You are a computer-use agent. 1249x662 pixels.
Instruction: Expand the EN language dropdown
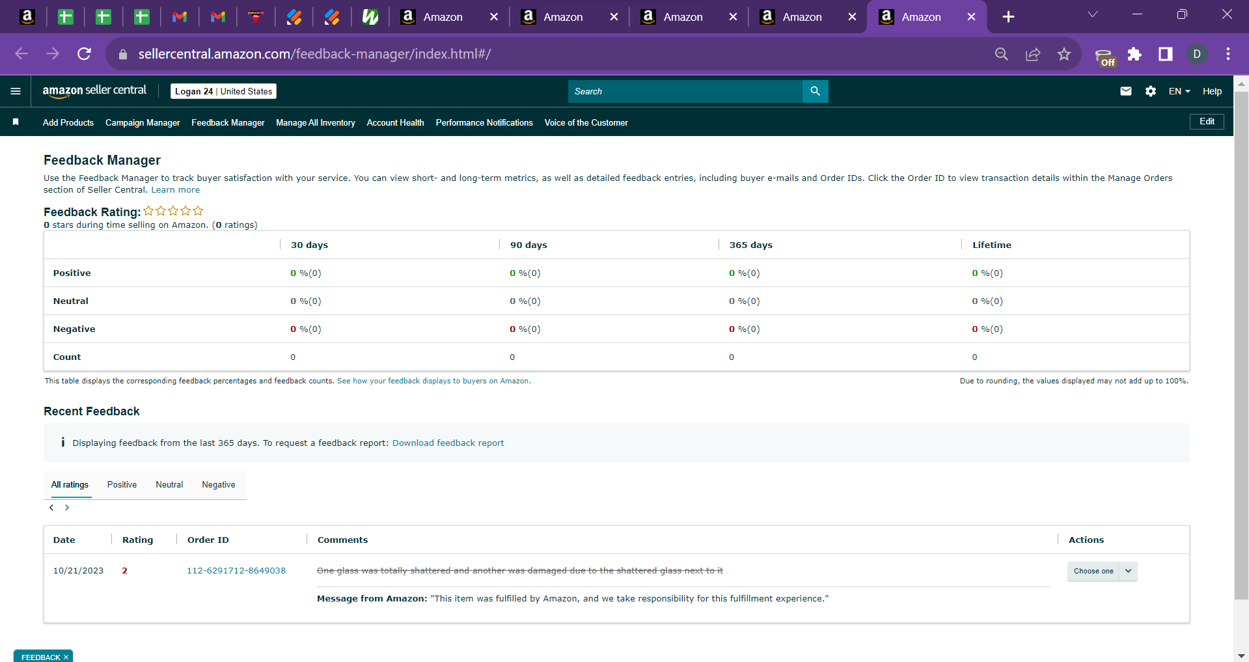pos(1179,91)
